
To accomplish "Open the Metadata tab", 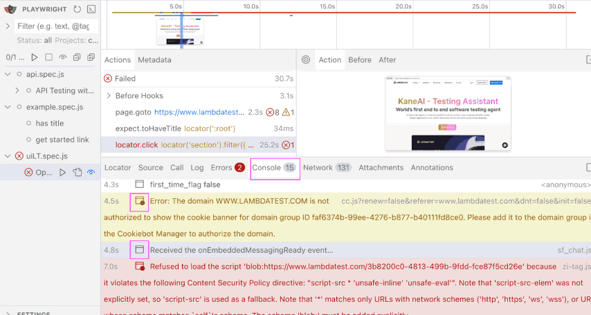I will pyautogui.click(x=154, y=60).
